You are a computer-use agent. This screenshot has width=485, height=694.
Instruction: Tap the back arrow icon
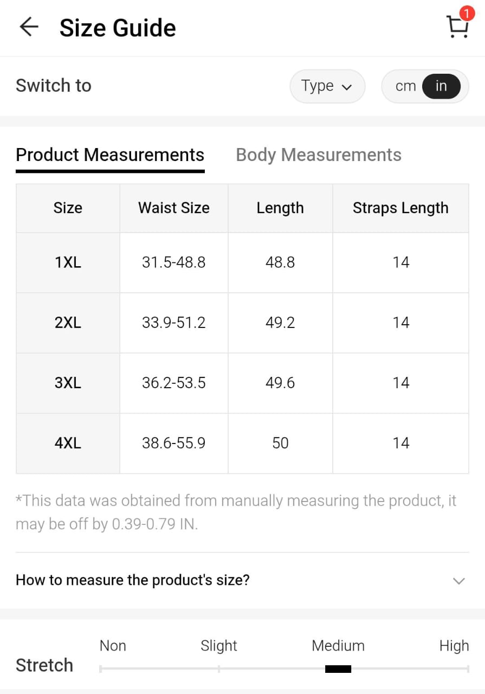(x=29, y=27)
